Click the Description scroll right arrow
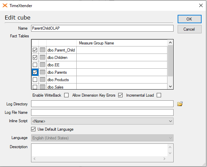 click(164, 159)
